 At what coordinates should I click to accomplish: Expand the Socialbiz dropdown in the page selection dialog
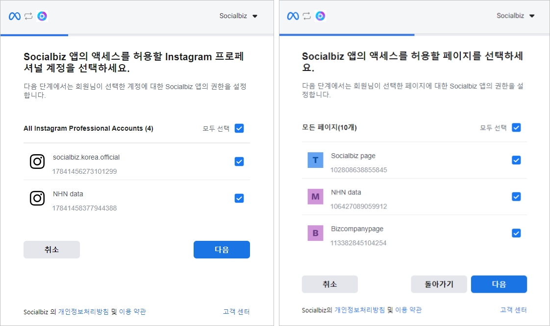[516, 16]
